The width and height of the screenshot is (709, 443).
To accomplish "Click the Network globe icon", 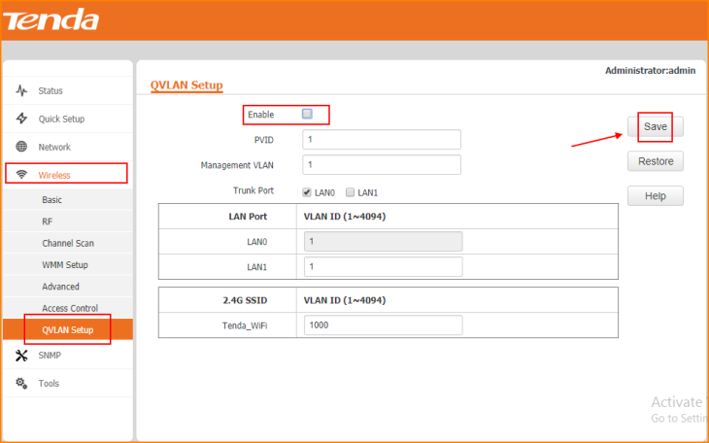I will coord(21,147).
